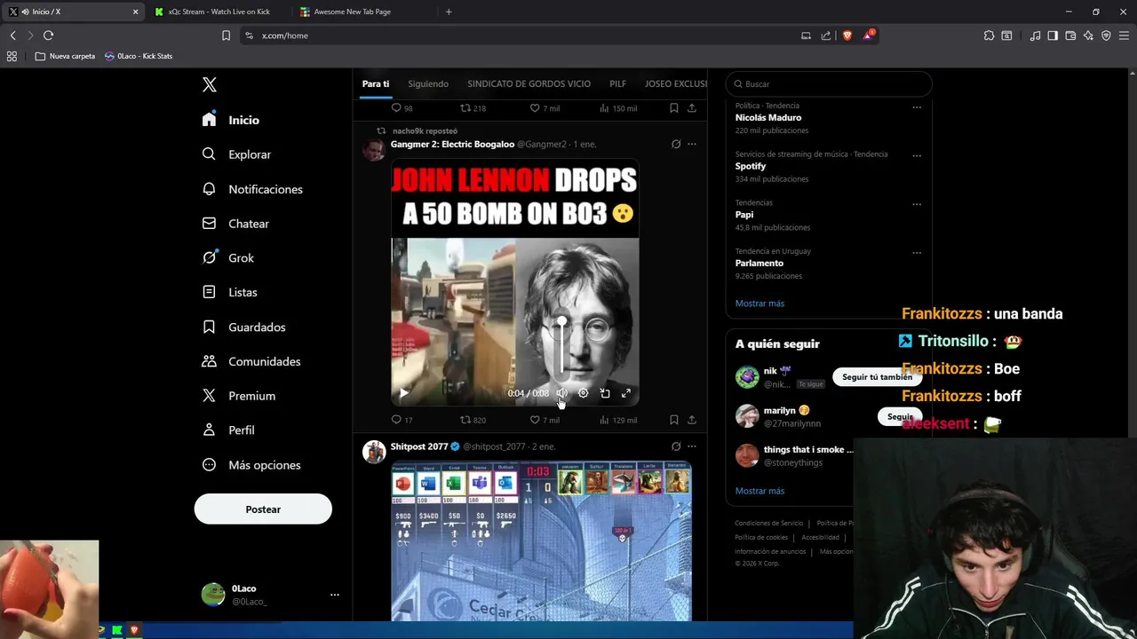This screenshot has width=1137, height=639.
Task: Switch to Siguiendo tab
Action: [x=428, y=83]
